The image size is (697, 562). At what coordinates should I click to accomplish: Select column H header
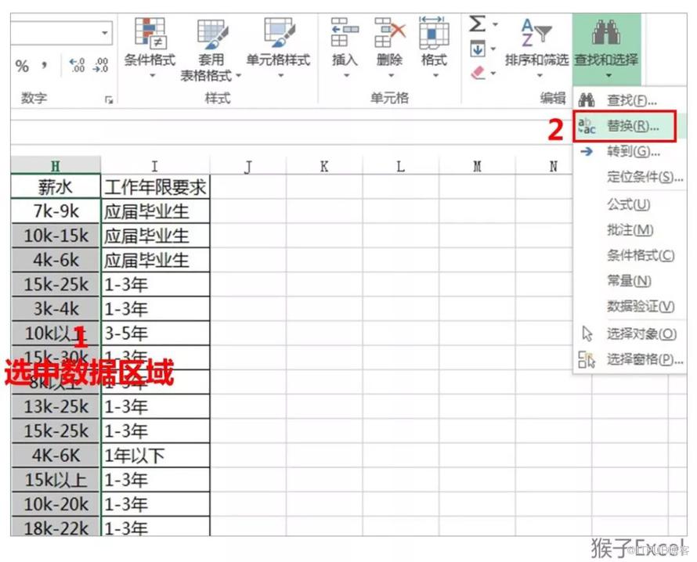(x=56, y=166)
